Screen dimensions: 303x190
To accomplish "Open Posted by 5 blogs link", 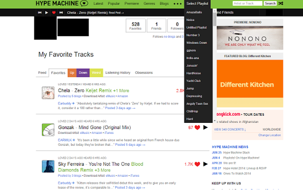I will click(x=70, y=96).
